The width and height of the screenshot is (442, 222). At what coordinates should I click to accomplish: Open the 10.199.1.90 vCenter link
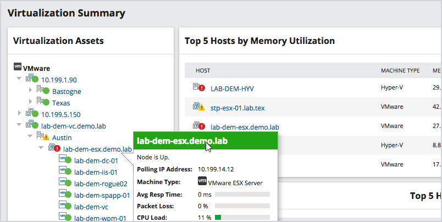(x=59, y=80)
